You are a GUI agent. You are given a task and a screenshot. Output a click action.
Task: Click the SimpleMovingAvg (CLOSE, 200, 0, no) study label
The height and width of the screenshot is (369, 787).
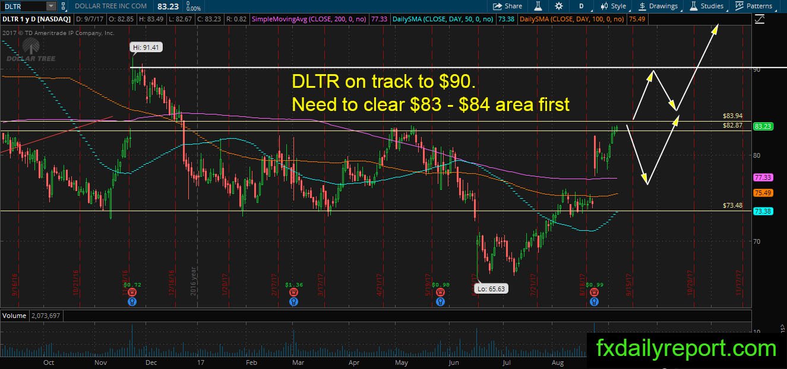point(309,19)
